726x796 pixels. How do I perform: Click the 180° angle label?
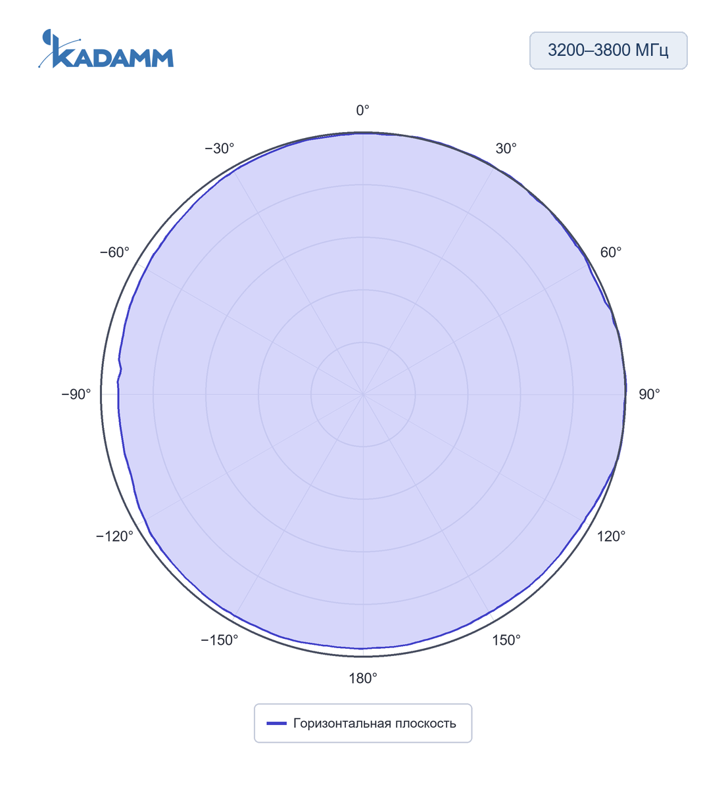point(363,678)
